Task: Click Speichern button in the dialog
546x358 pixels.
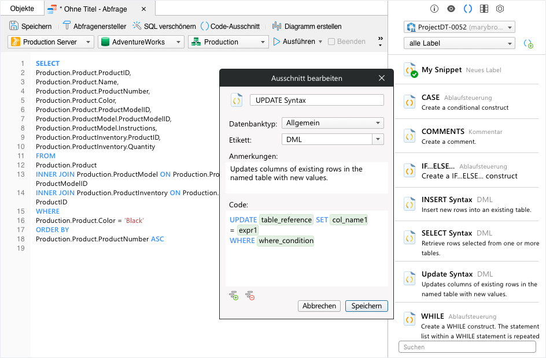Action: pos(366,306)
